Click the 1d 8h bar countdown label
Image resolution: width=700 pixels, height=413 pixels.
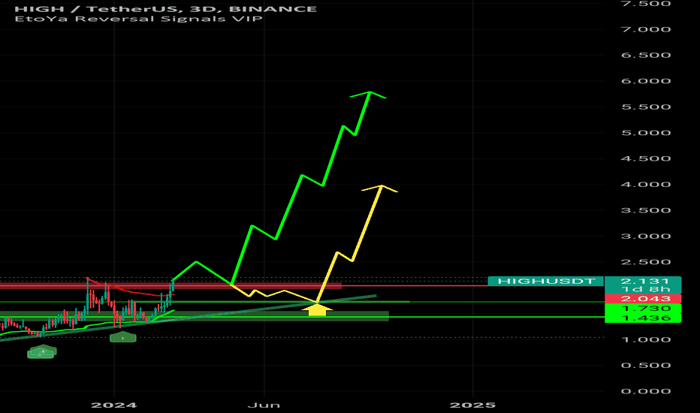(645, 289)
